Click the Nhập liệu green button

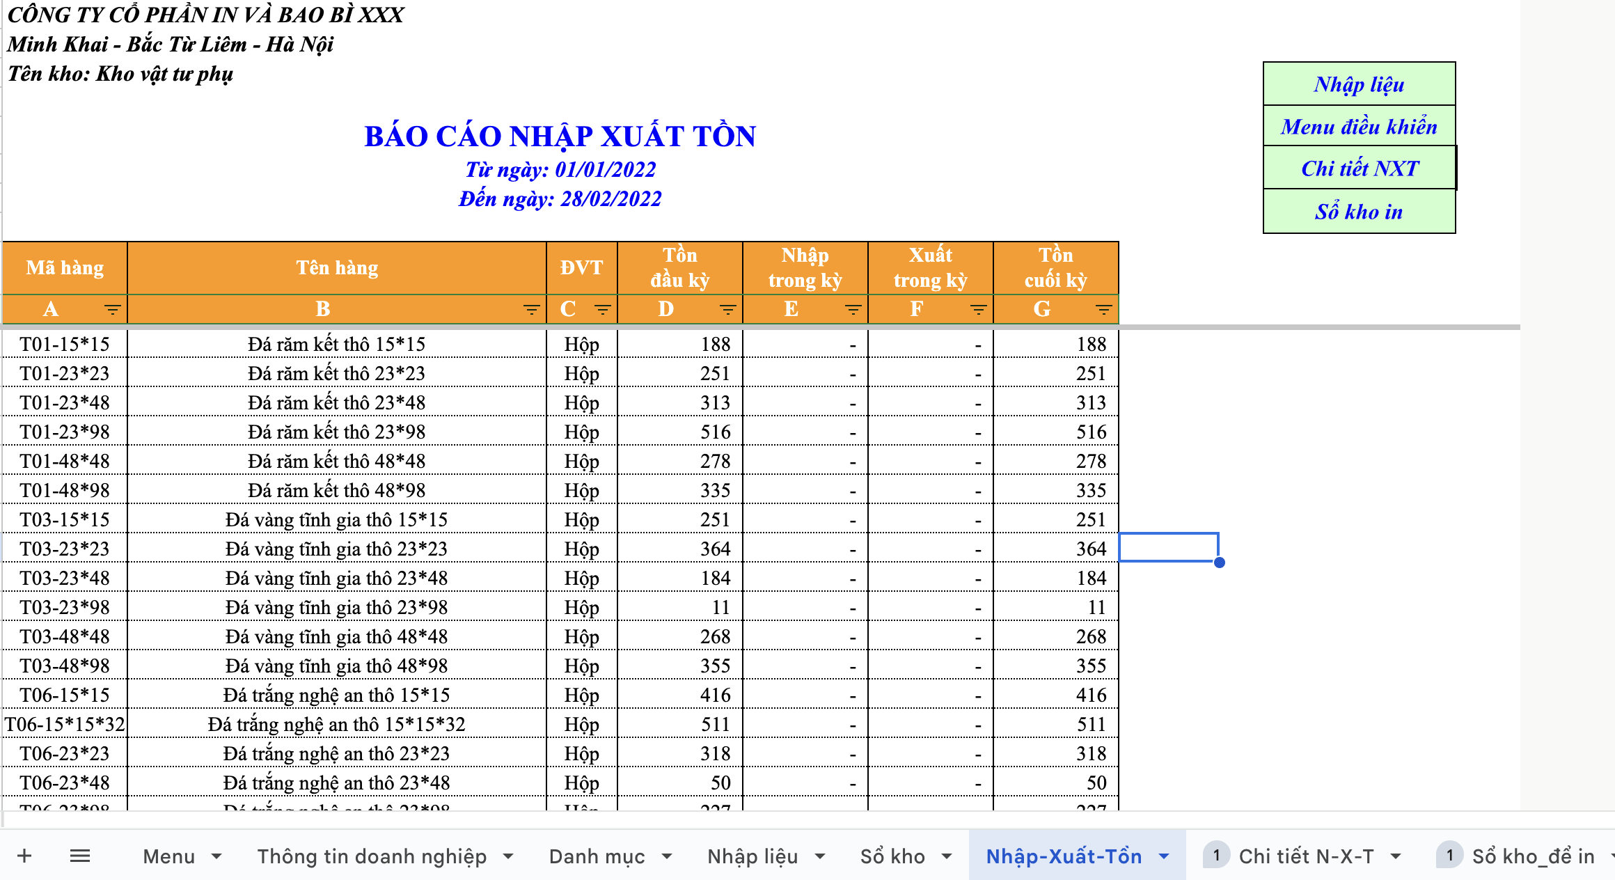coord(1358,84)
